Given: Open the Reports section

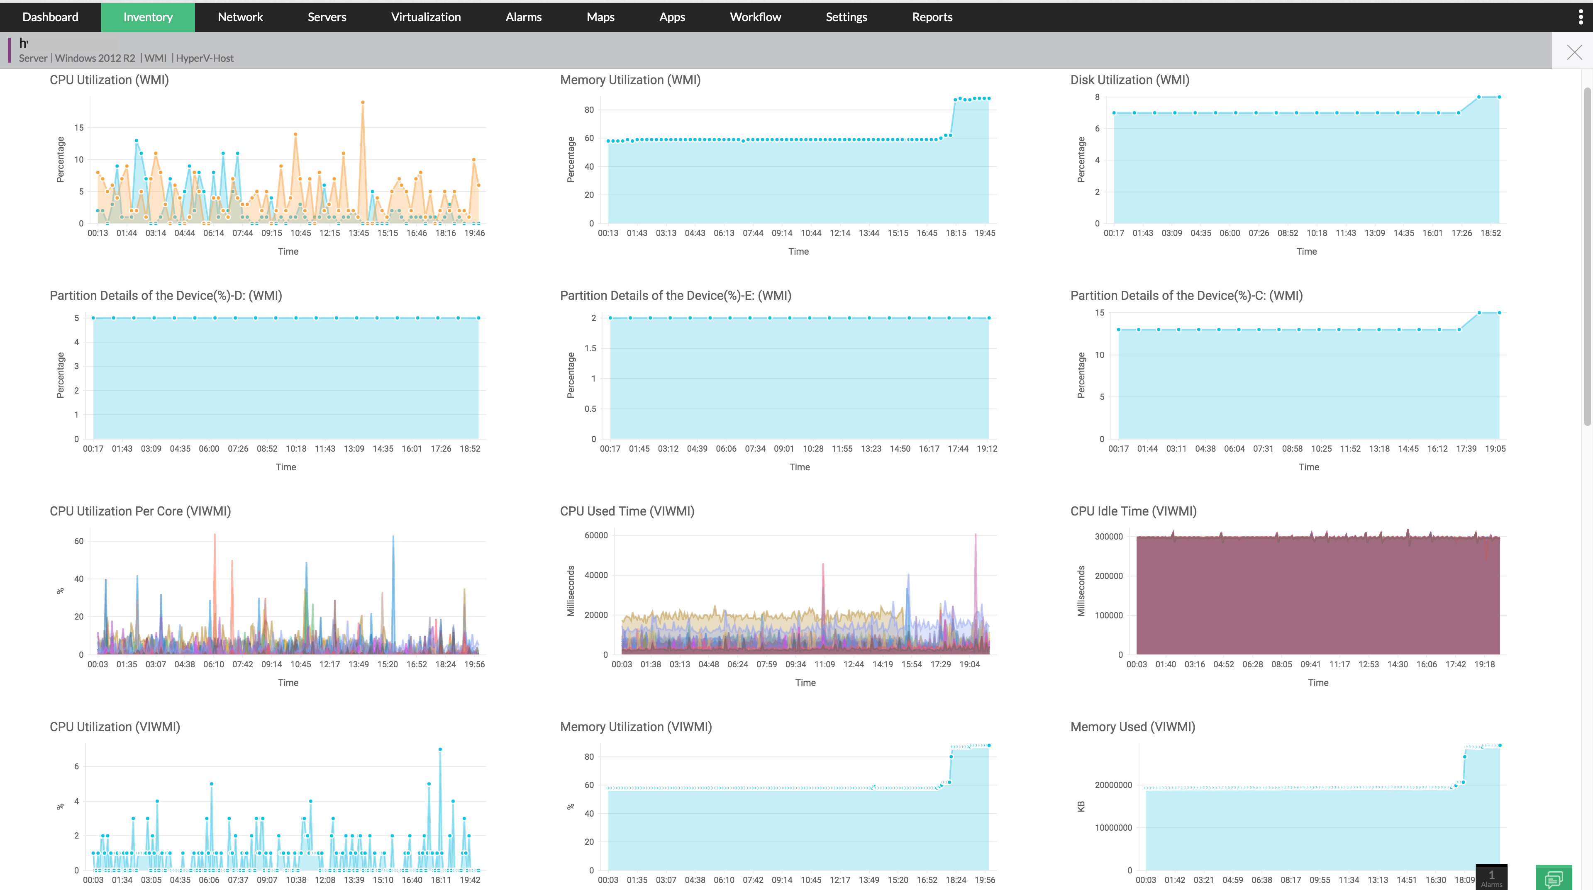Looking at the screenshot, I should pos(932,17).
